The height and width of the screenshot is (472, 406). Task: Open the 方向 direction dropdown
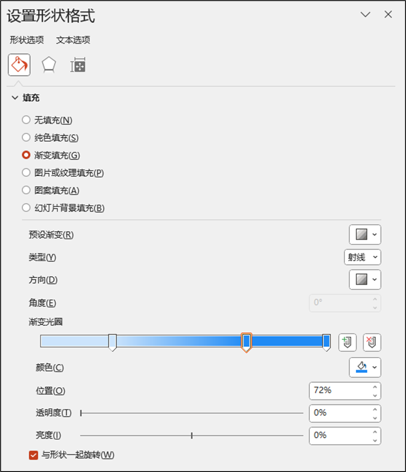365,279
